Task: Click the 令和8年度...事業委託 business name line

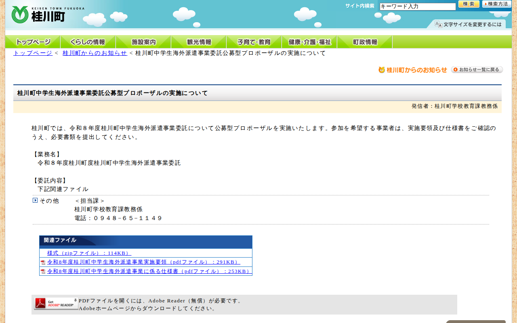Action: (109, 163)
